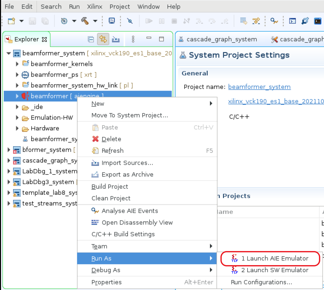Open the beamformer_system project name link
The image size is (324, 290).
click(x=259, y=87)
